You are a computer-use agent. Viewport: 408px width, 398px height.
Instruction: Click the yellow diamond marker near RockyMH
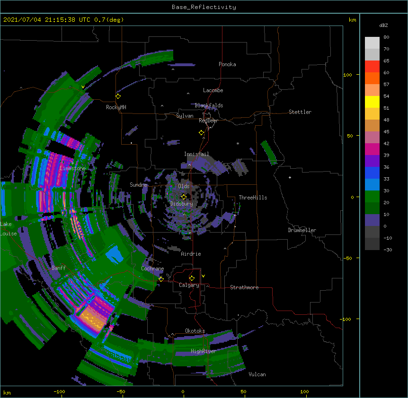click(118, 96)
